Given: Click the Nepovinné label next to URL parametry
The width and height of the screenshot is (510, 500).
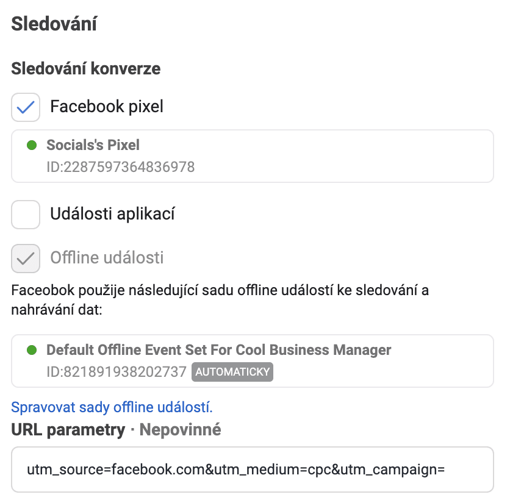Looking at the screenshot, I should coord(181,429).
